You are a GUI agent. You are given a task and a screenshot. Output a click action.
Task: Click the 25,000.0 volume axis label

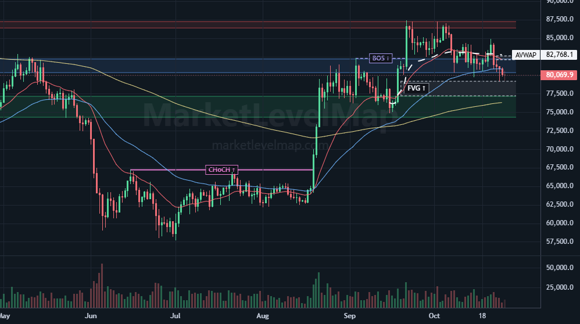(559, 287)
